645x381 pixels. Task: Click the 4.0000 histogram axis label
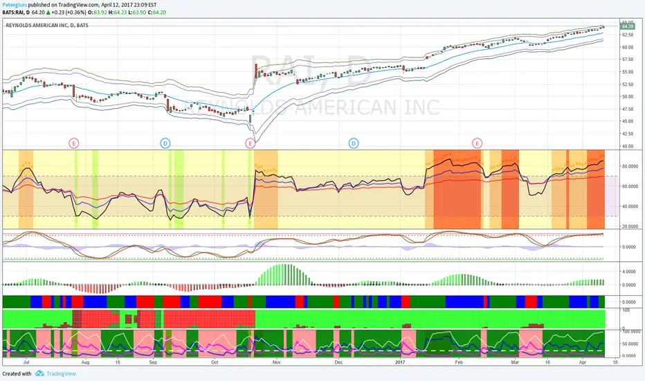pos(629,272)
